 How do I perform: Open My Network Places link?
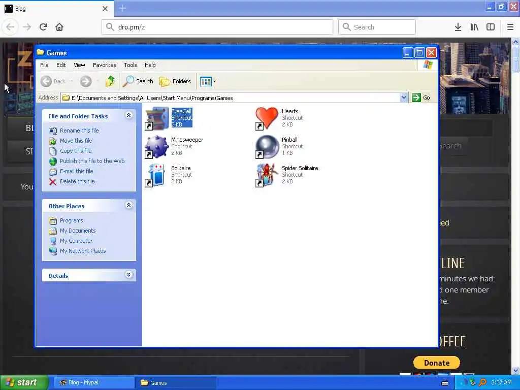[x=83, y=251]
